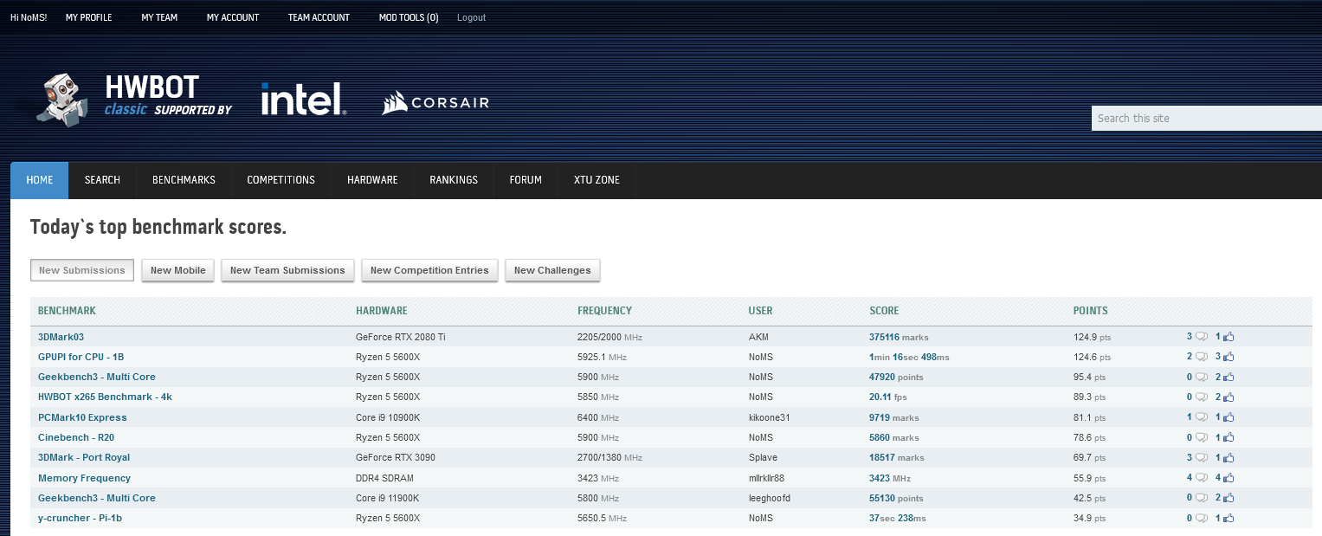This screenshot has height=536, width=1322.
Task: Show New Competition Entries
Action: coord(429,270)
